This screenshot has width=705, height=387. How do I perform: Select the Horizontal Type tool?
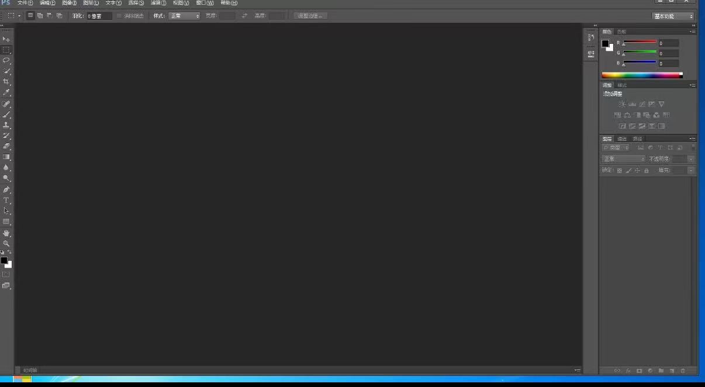[6, 200]
